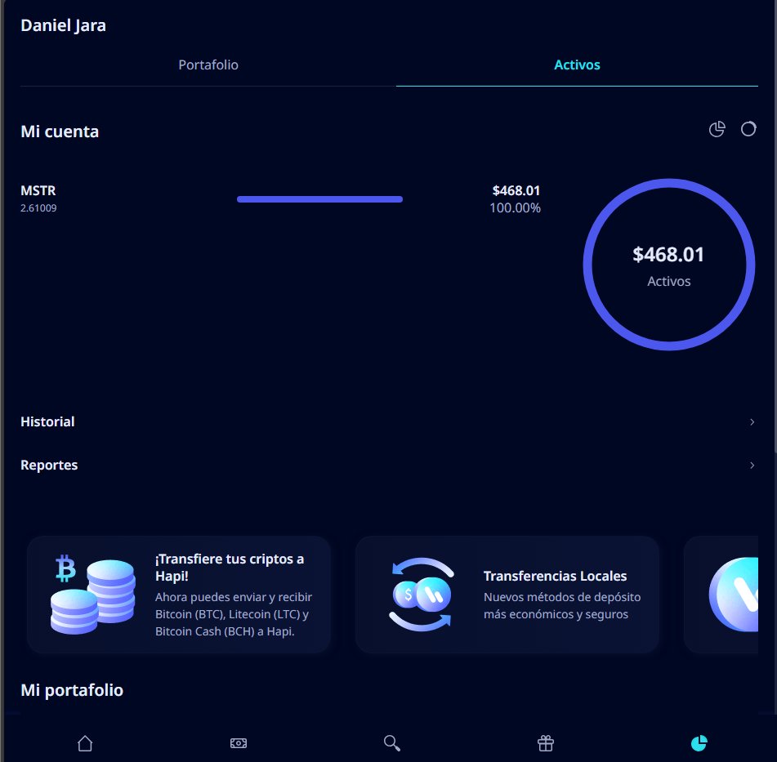Viewport: 777px width, 762px height.
Task: Click the $468.01 Activos donut chart
Action: (x=669, y=265)
